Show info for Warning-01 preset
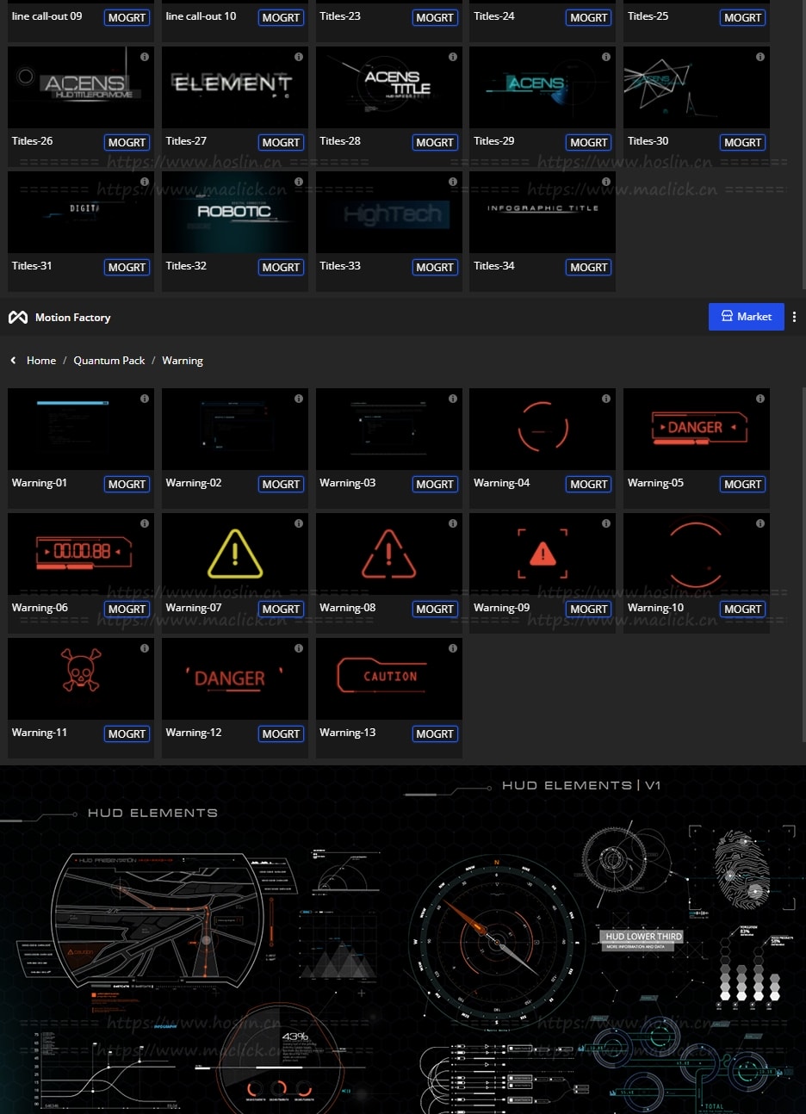The image size is (806, 1114). [x=145, y=399]
